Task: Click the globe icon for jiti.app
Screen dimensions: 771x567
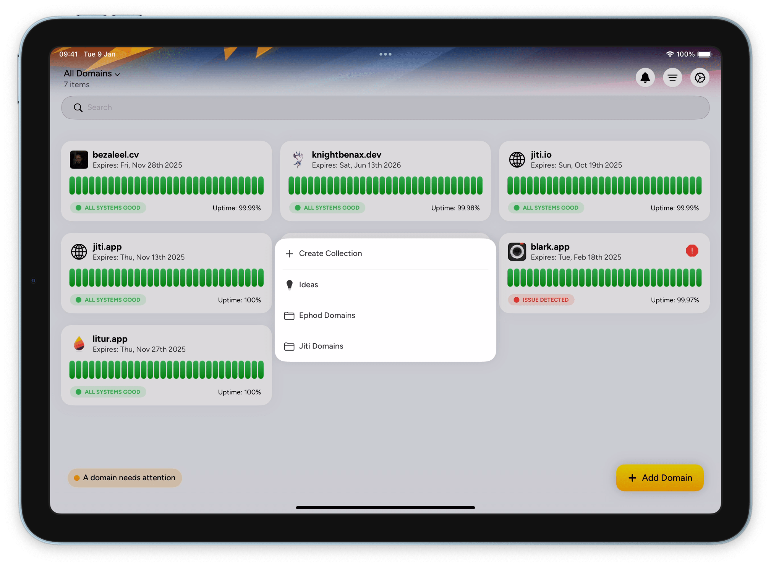Action: 79,251
